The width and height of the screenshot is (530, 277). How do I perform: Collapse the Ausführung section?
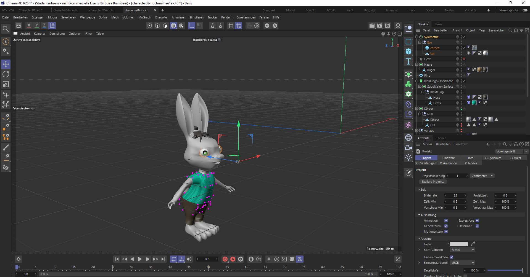pyautogui.click(x=419, y=215)
